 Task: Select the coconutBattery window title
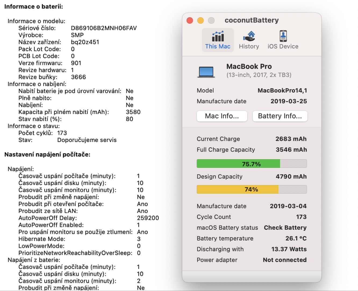point(252,20)
